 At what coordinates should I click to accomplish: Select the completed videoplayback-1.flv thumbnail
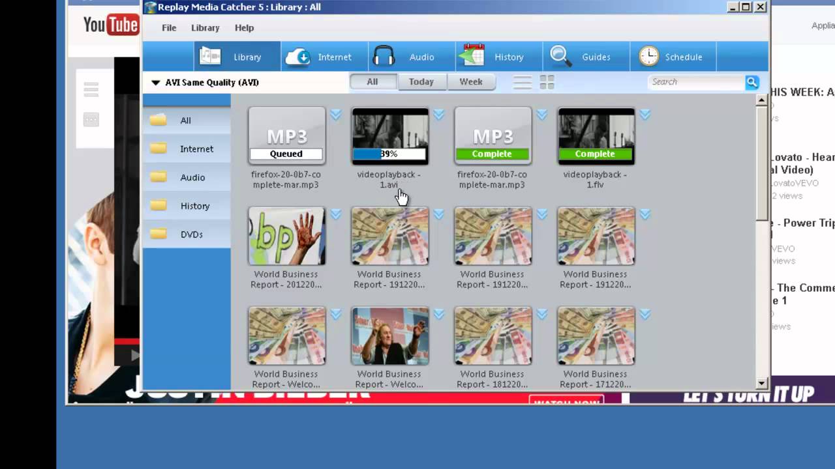(596, 135)
